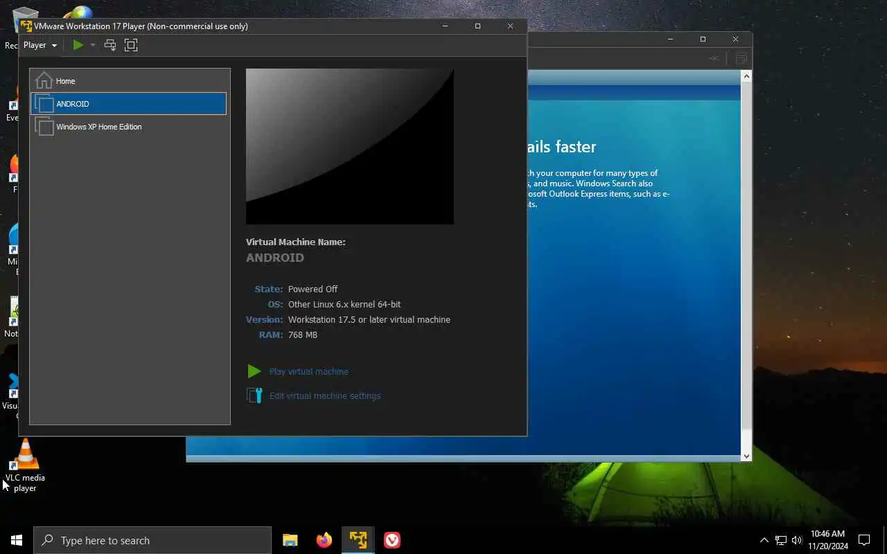
Task: Enter full screen mode via toolbar icon
Action: (131, 45)
